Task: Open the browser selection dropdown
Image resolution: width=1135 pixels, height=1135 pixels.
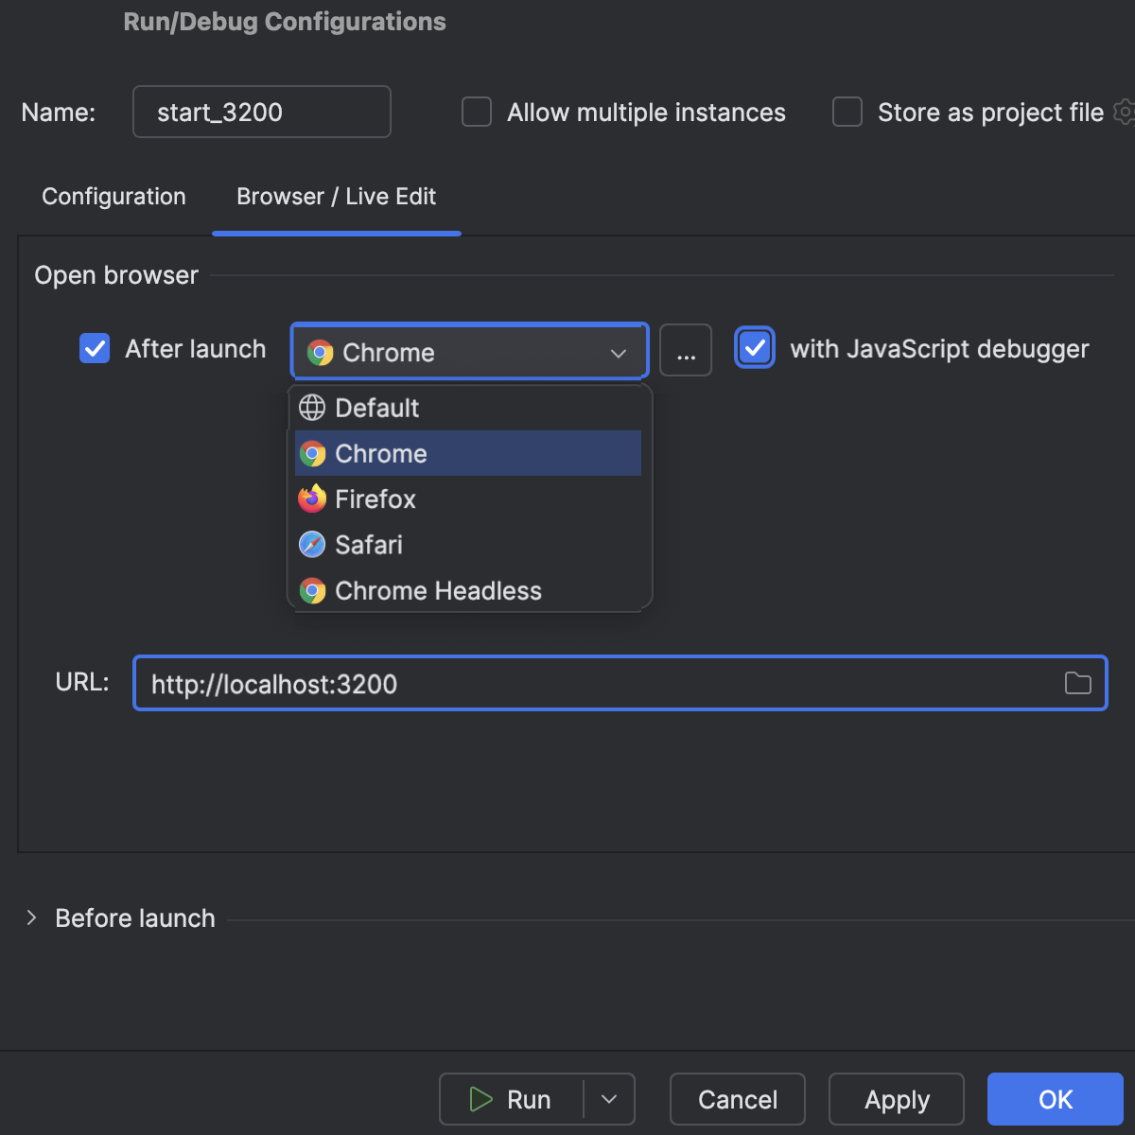Action: pos(619,351)
